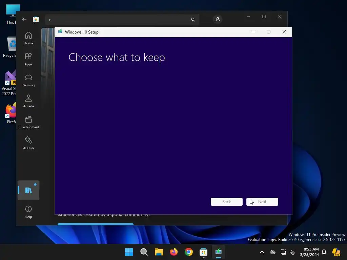Open notifications bell icon
Screen dimensions: 347x260
pyautogui.click(x=324, y=252)
